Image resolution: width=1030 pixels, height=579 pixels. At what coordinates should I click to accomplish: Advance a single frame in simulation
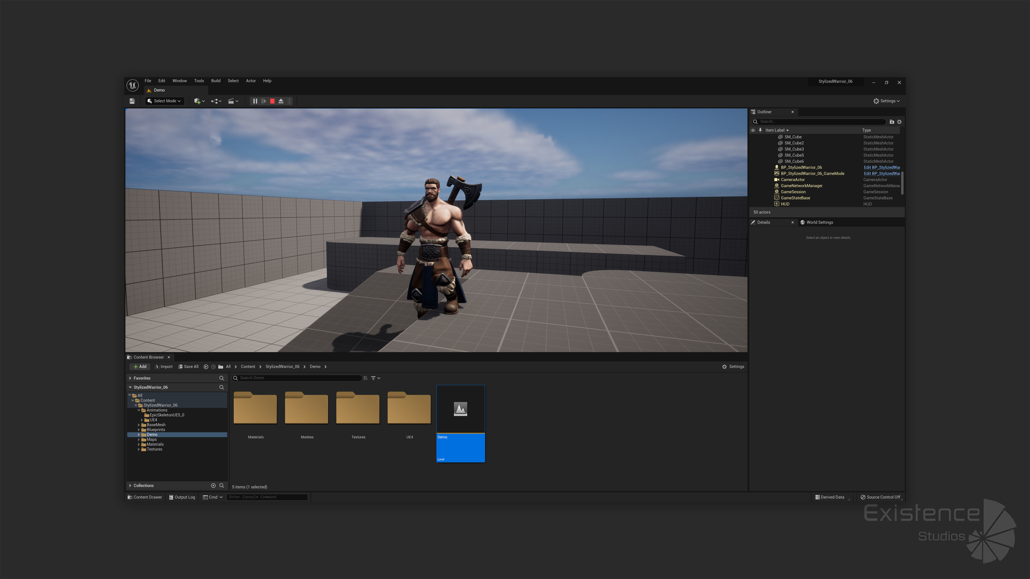click(x=264, y=101)
